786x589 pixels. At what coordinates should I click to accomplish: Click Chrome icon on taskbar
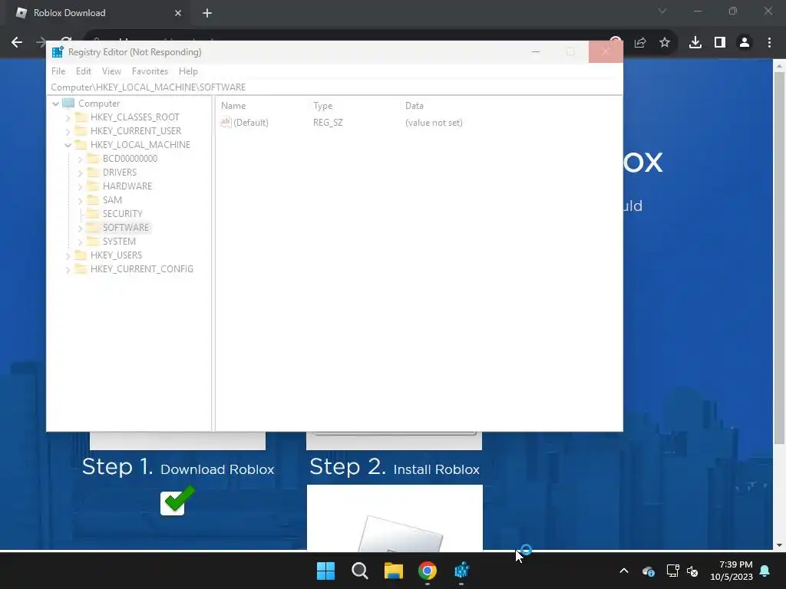[428, 571]
